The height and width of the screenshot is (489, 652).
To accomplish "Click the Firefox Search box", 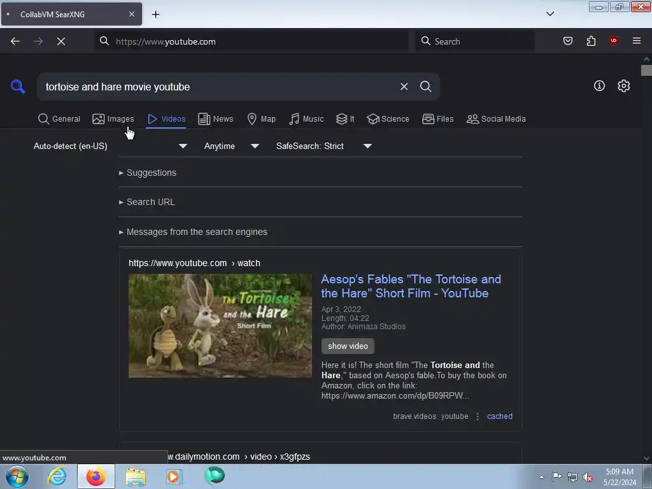I will [475, 41].
